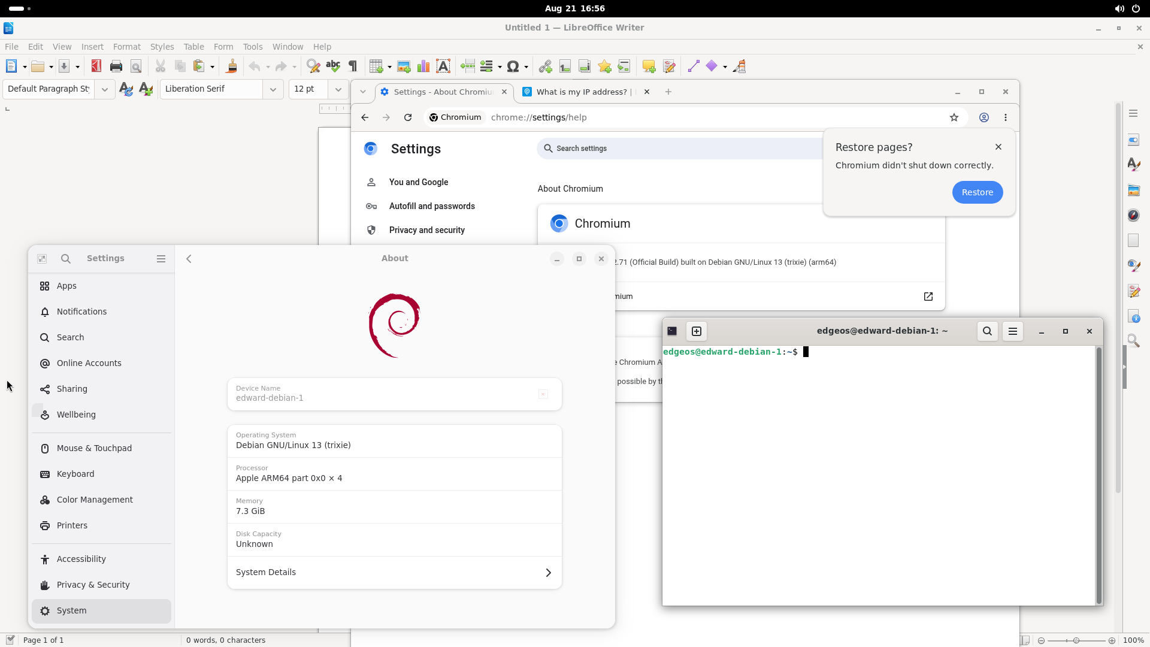Click Insert Chart icon in Writer toolbar
1150x647 pixels.
point(423,66)
